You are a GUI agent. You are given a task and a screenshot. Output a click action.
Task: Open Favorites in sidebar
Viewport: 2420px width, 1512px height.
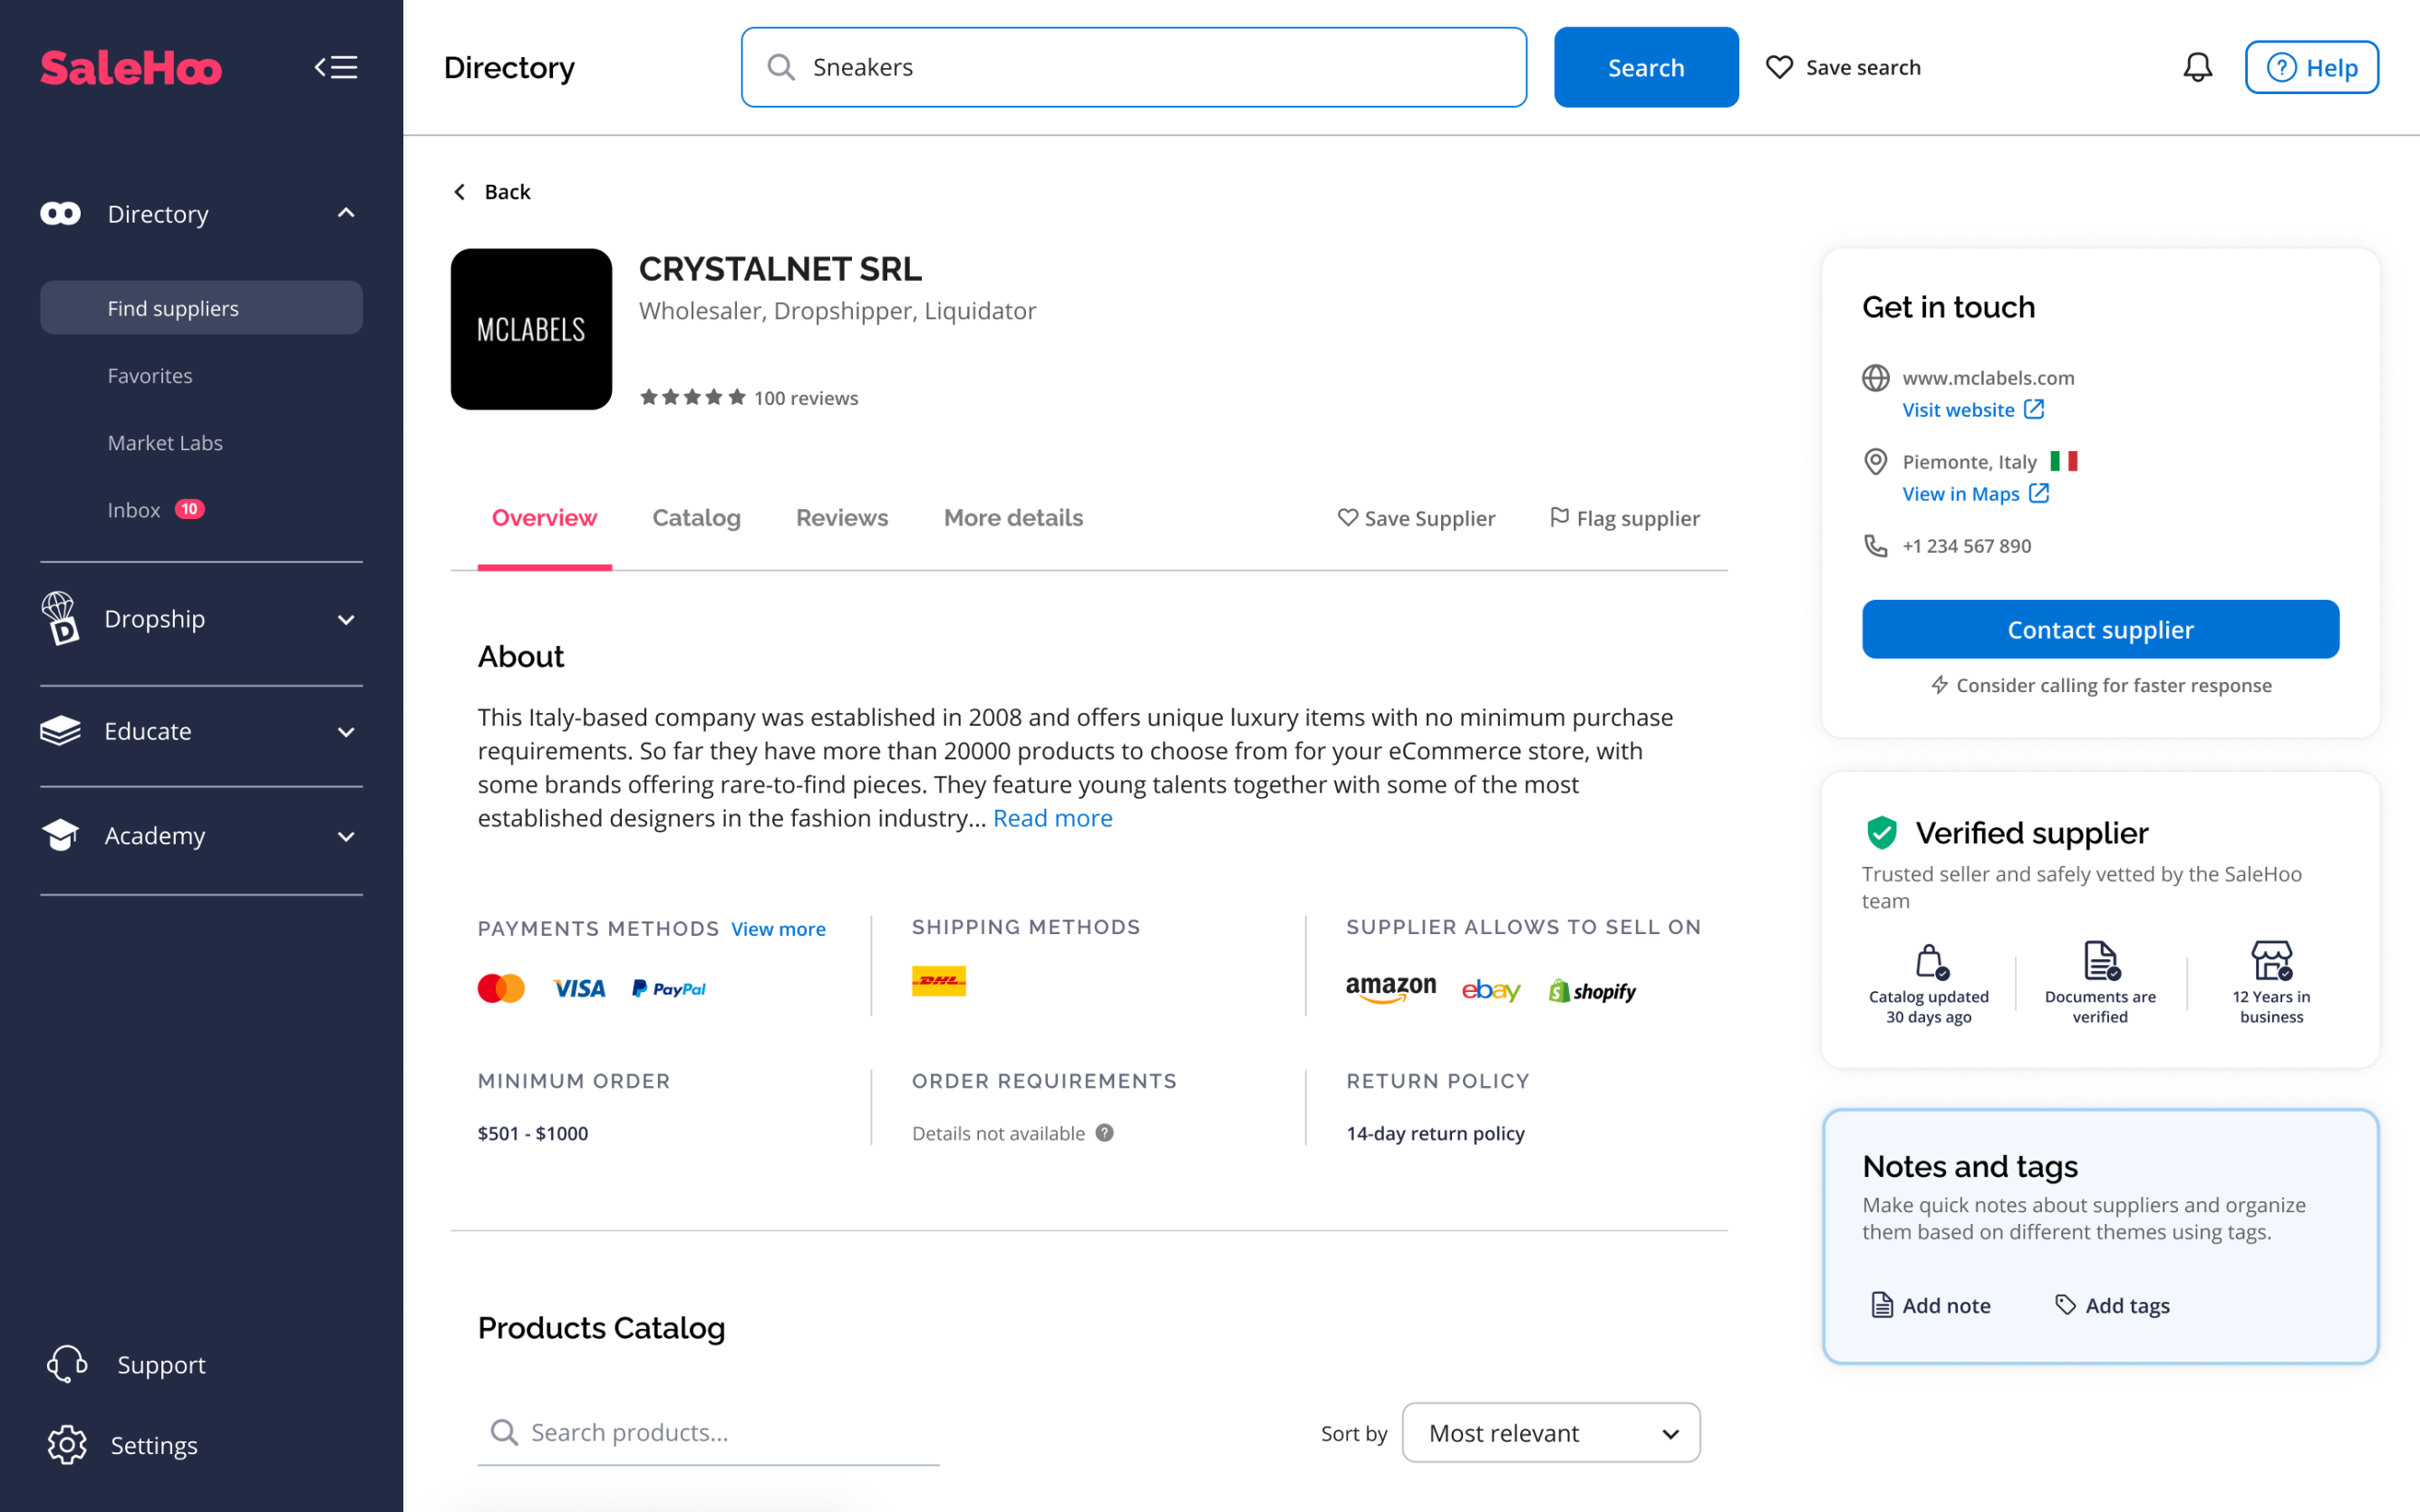150,375
